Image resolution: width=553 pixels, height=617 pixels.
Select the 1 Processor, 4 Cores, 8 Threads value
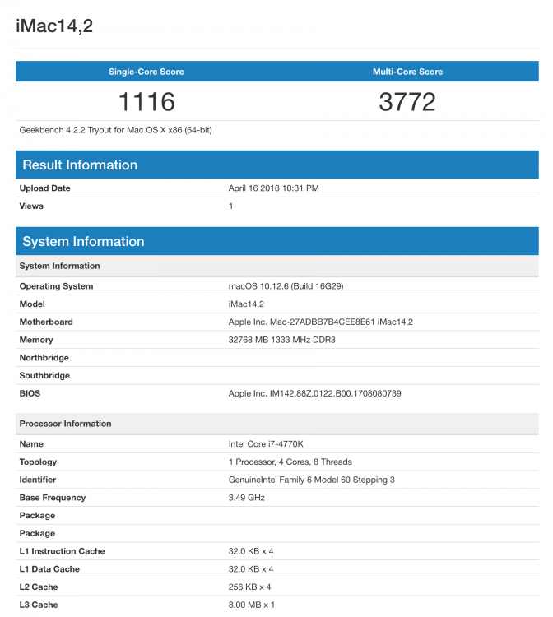pos(290,462)
